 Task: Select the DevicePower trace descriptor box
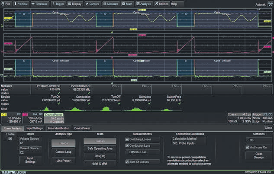tap(54, 118)
